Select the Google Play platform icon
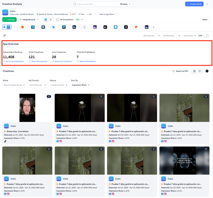 point(51,20)
